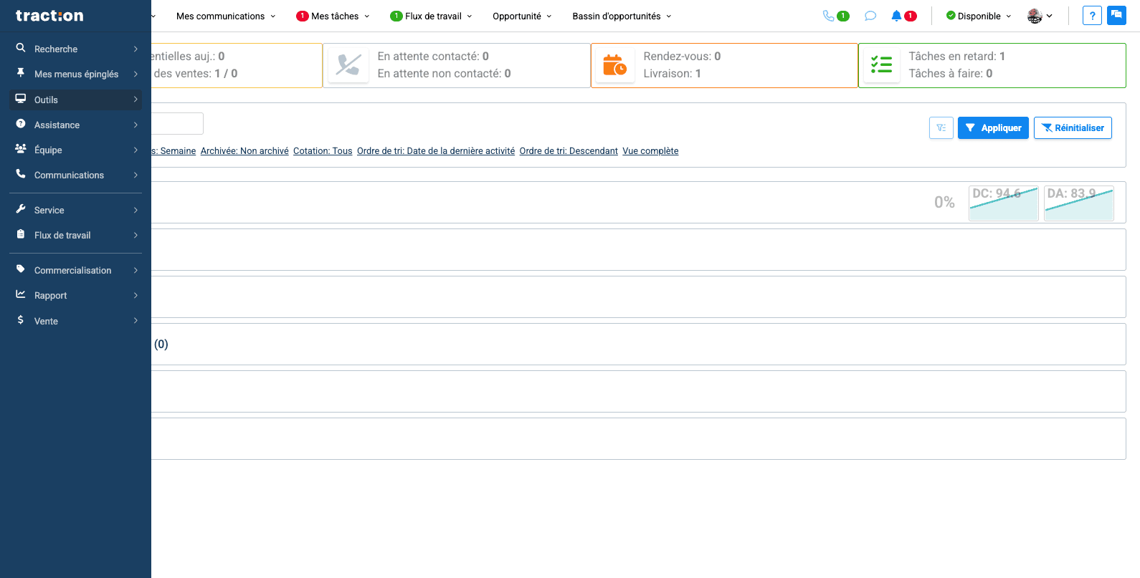Open the Flux de travail sidebar menu
Viewport: 1140px width, 578px height.
click(76, 235)
